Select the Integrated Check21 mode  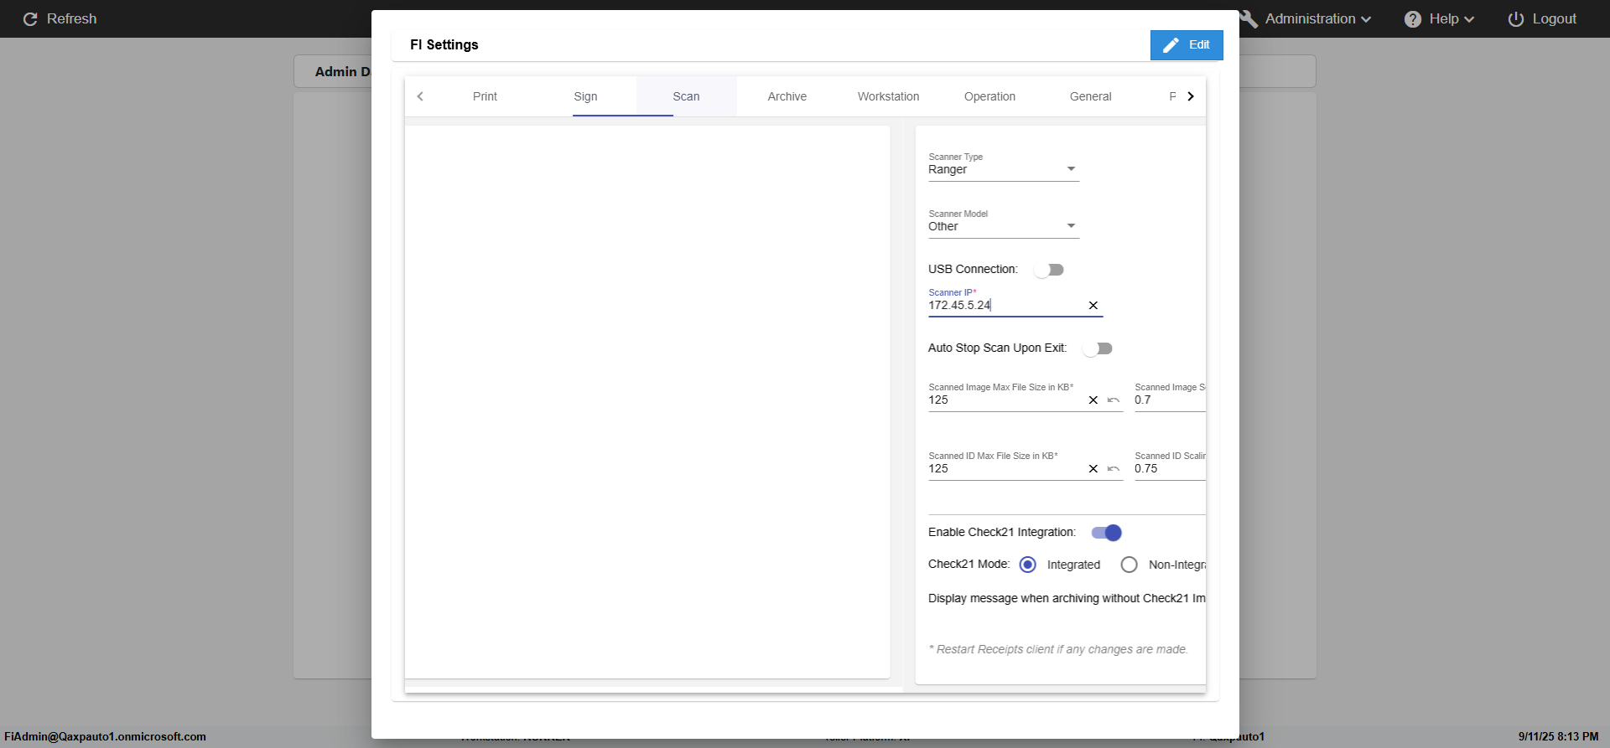coord(1028,565)
